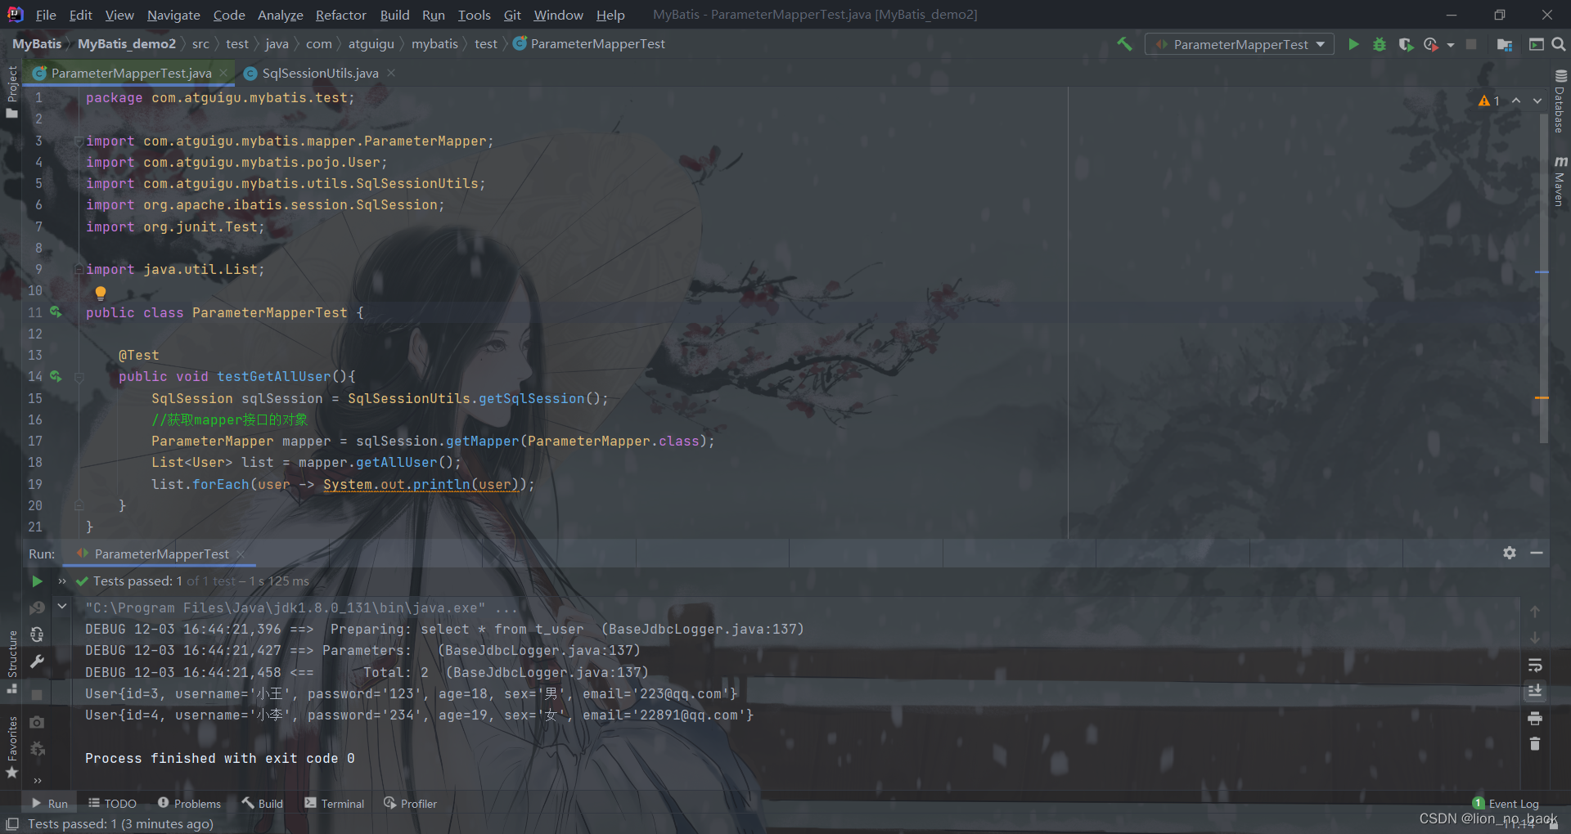Viewport: 1571px width, 834px height.
Task: Click the ParameterMapperTest breadcrumb class item
Action: (x=589, y=44)
